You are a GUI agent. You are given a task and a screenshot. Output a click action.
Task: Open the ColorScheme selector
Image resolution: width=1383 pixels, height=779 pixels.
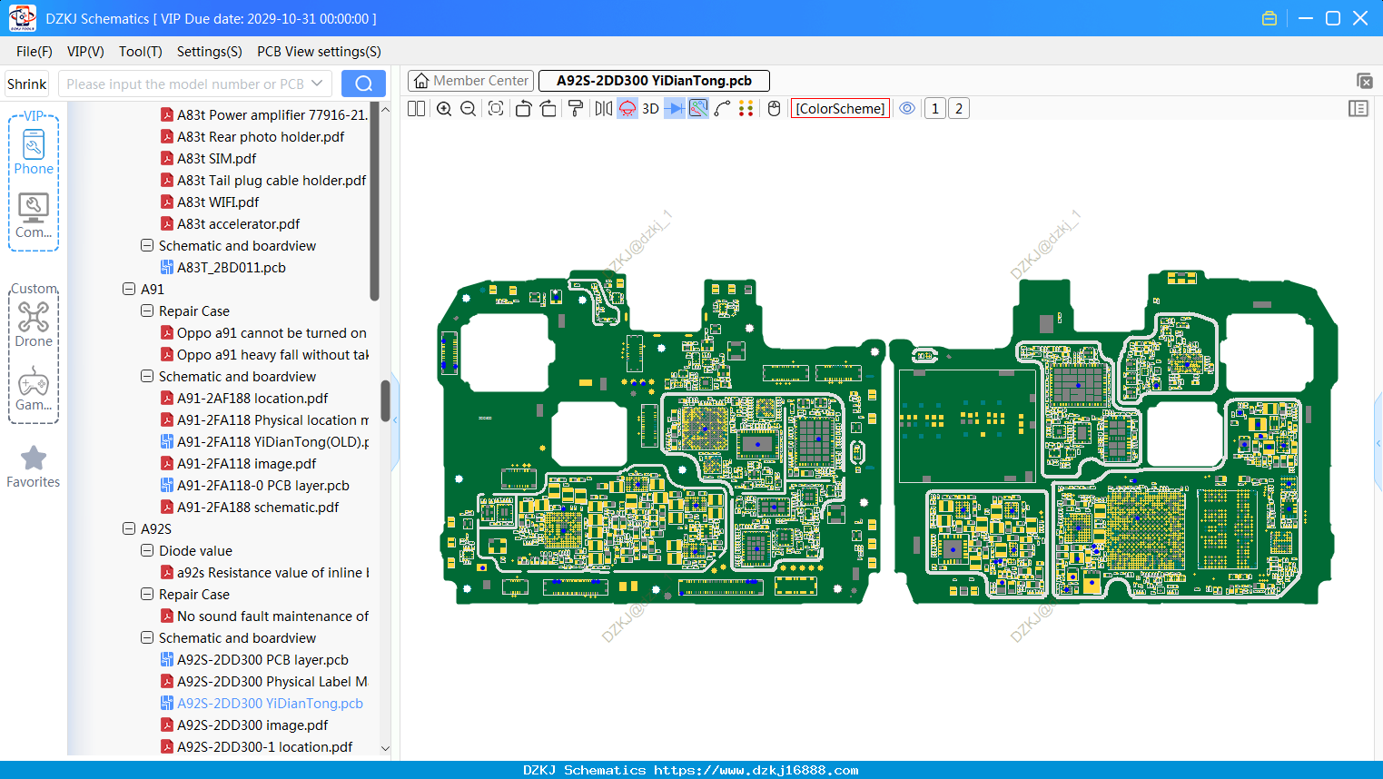click(x=840, y=109)
